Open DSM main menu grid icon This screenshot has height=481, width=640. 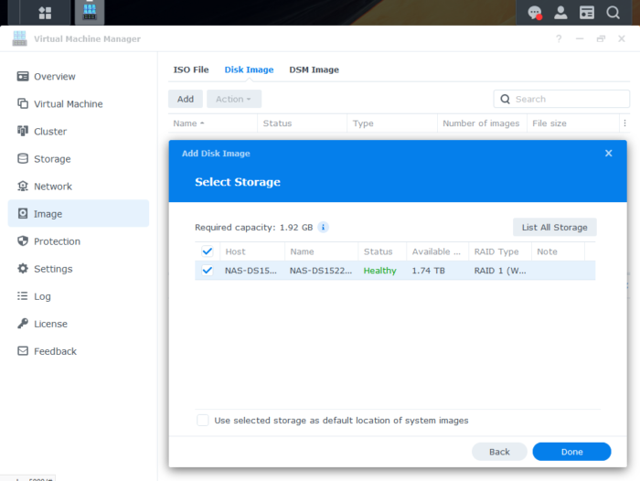[x=45, y=13]
